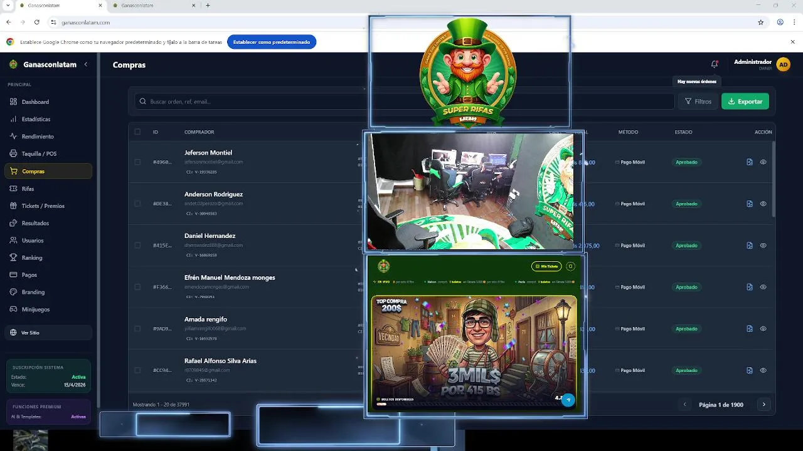The height and width of the screenshot is (451, 803).
Task: Click Aprobado status of Daniel Hernandez
Action: [x=686, y=246]
